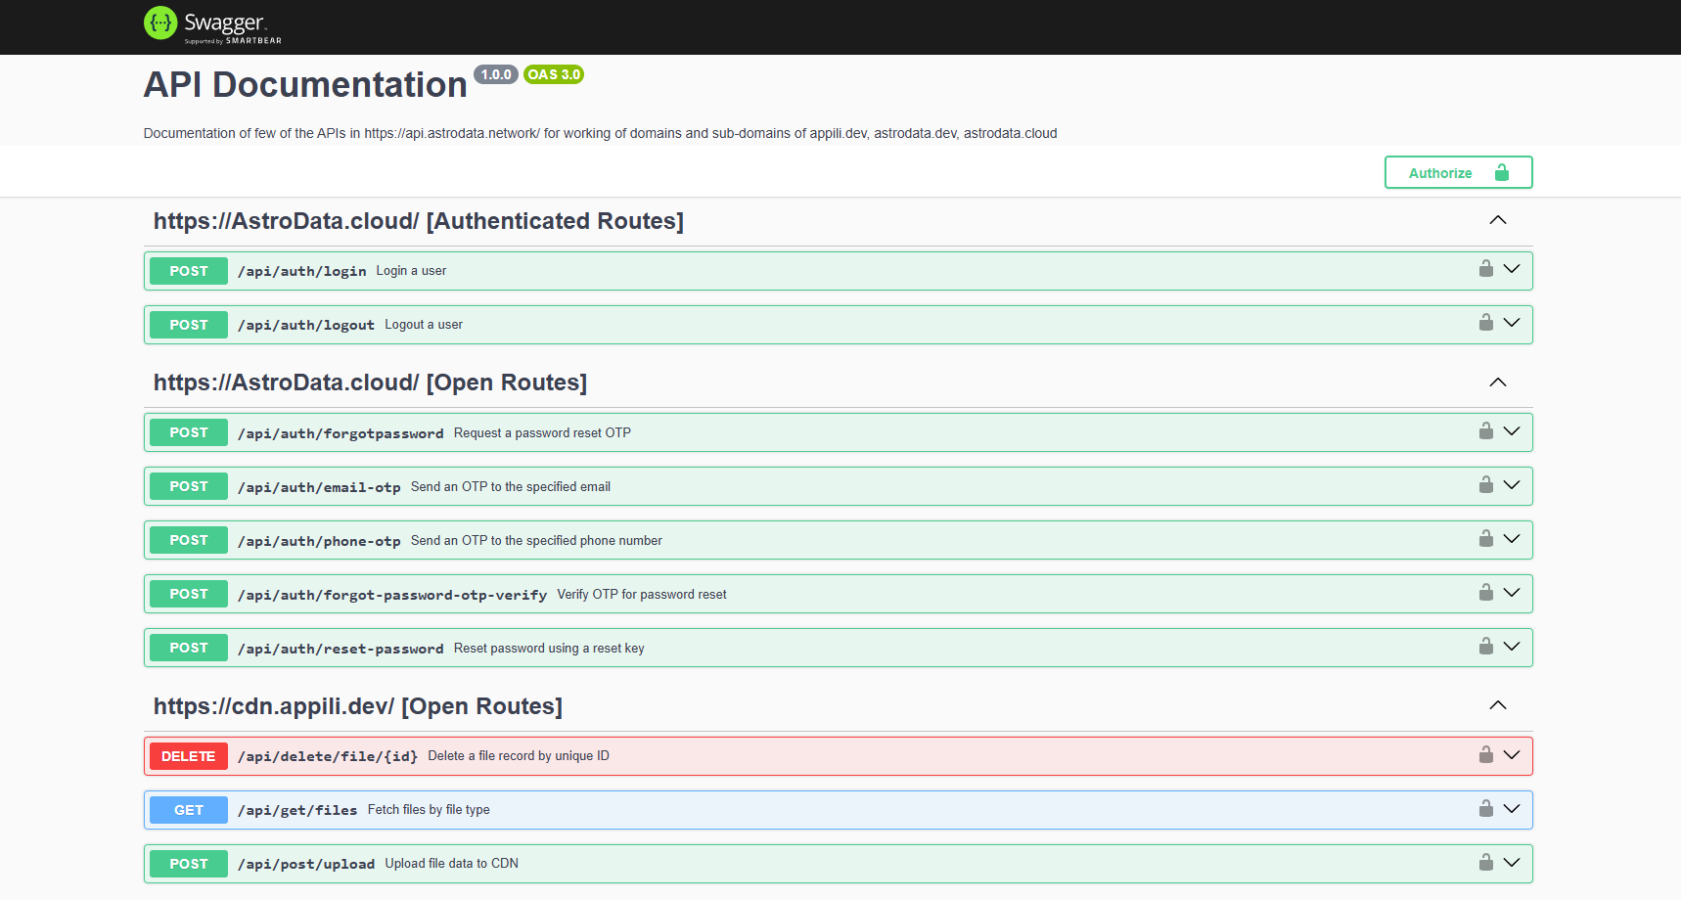This screenshot has width=1681, height=900.
Task: Click 'Reset password using a reset key'
Action: click(x=549, y=649)
